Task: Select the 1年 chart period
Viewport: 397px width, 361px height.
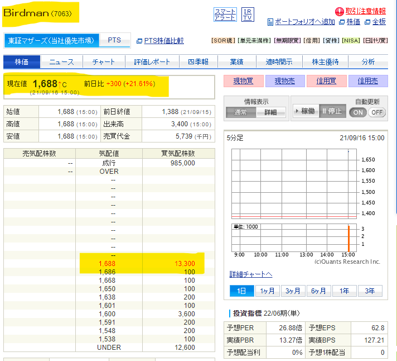Action: pos(345,291)
